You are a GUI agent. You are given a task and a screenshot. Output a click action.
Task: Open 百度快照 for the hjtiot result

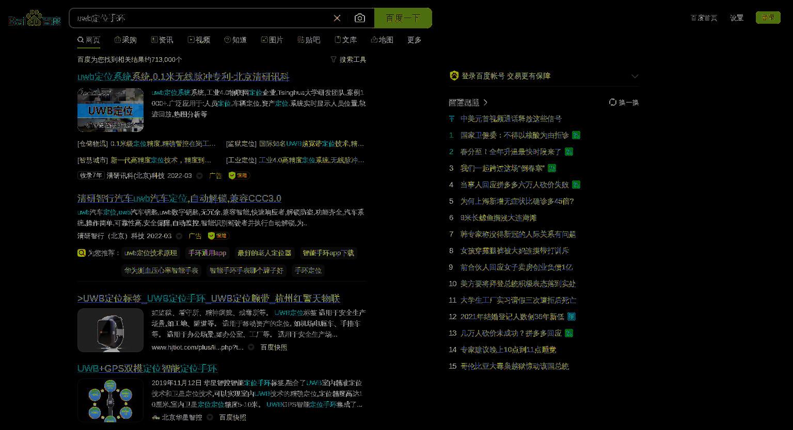click(x=274, y=348)
